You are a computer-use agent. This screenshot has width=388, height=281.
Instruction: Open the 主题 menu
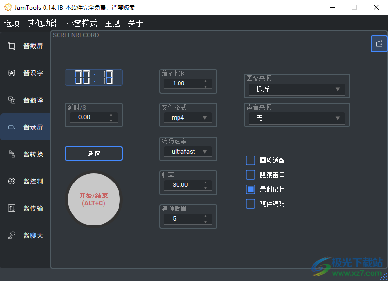pyautogui.click(x=113, y=23)
